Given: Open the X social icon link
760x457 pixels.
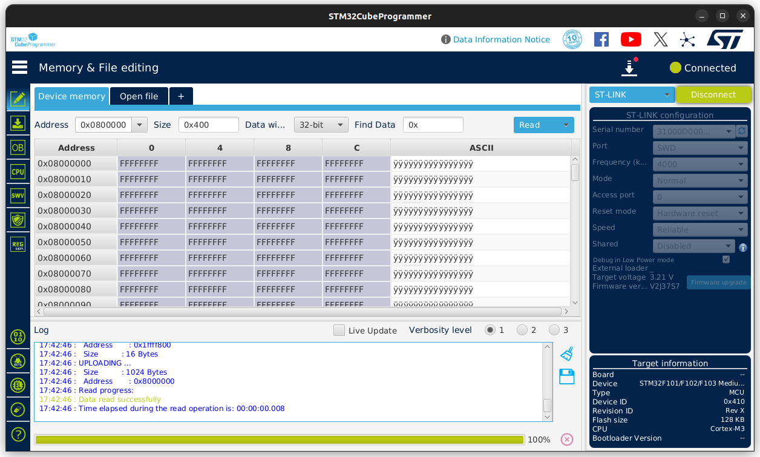Looking at the screenshot, I should coord(661,40).
